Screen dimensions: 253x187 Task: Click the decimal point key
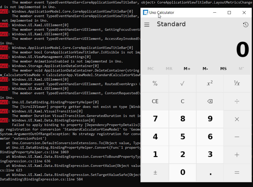click(x=210, y=172)
